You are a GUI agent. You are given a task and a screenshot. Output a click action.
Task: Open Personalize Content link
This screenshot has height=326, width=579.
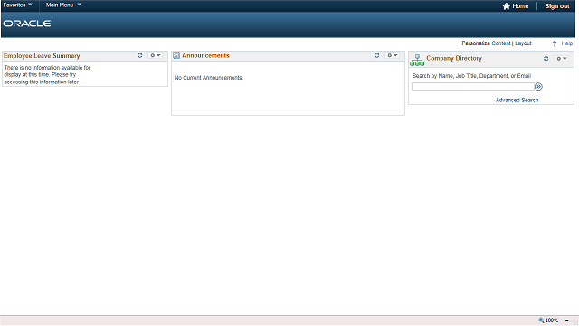(x=501, y=43)
